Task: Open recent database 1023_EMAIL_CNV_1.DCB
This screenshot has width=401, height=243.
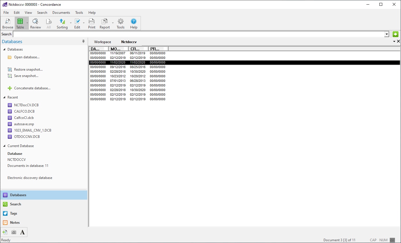Action: click(x=33, y=130)
